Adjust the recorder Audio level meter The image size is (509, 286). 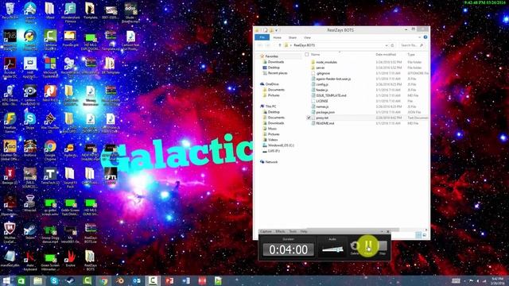(332, 249)
